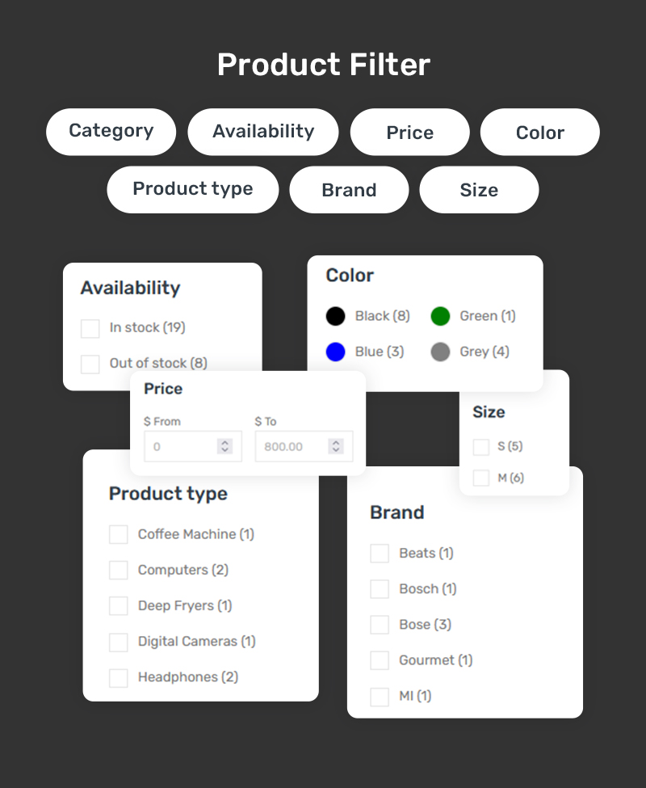Check the Out of stock option
646x788 pixels.
90,364
